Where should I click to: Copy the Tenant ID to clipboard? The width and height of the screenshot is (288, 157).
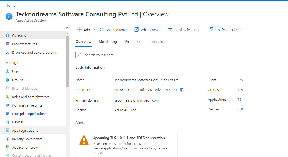pos(182,90)
